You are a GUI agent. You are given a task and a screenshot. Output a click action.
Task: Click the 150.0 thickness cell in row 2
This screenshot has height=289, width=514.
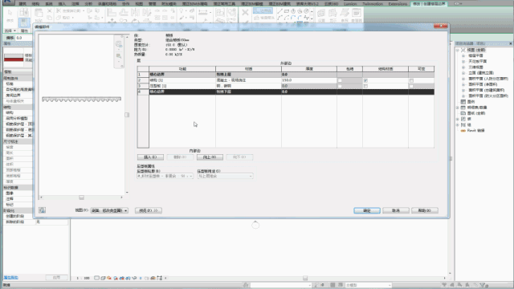(308, 80)
